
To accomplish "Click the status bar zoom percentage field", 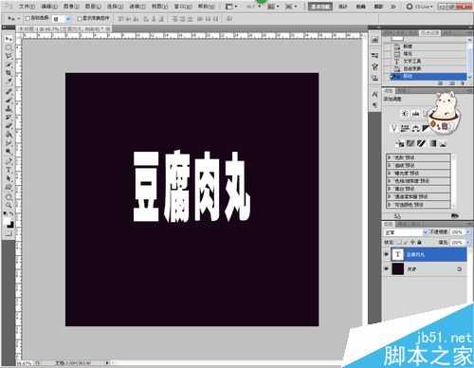I will click(x=24, y=363).
